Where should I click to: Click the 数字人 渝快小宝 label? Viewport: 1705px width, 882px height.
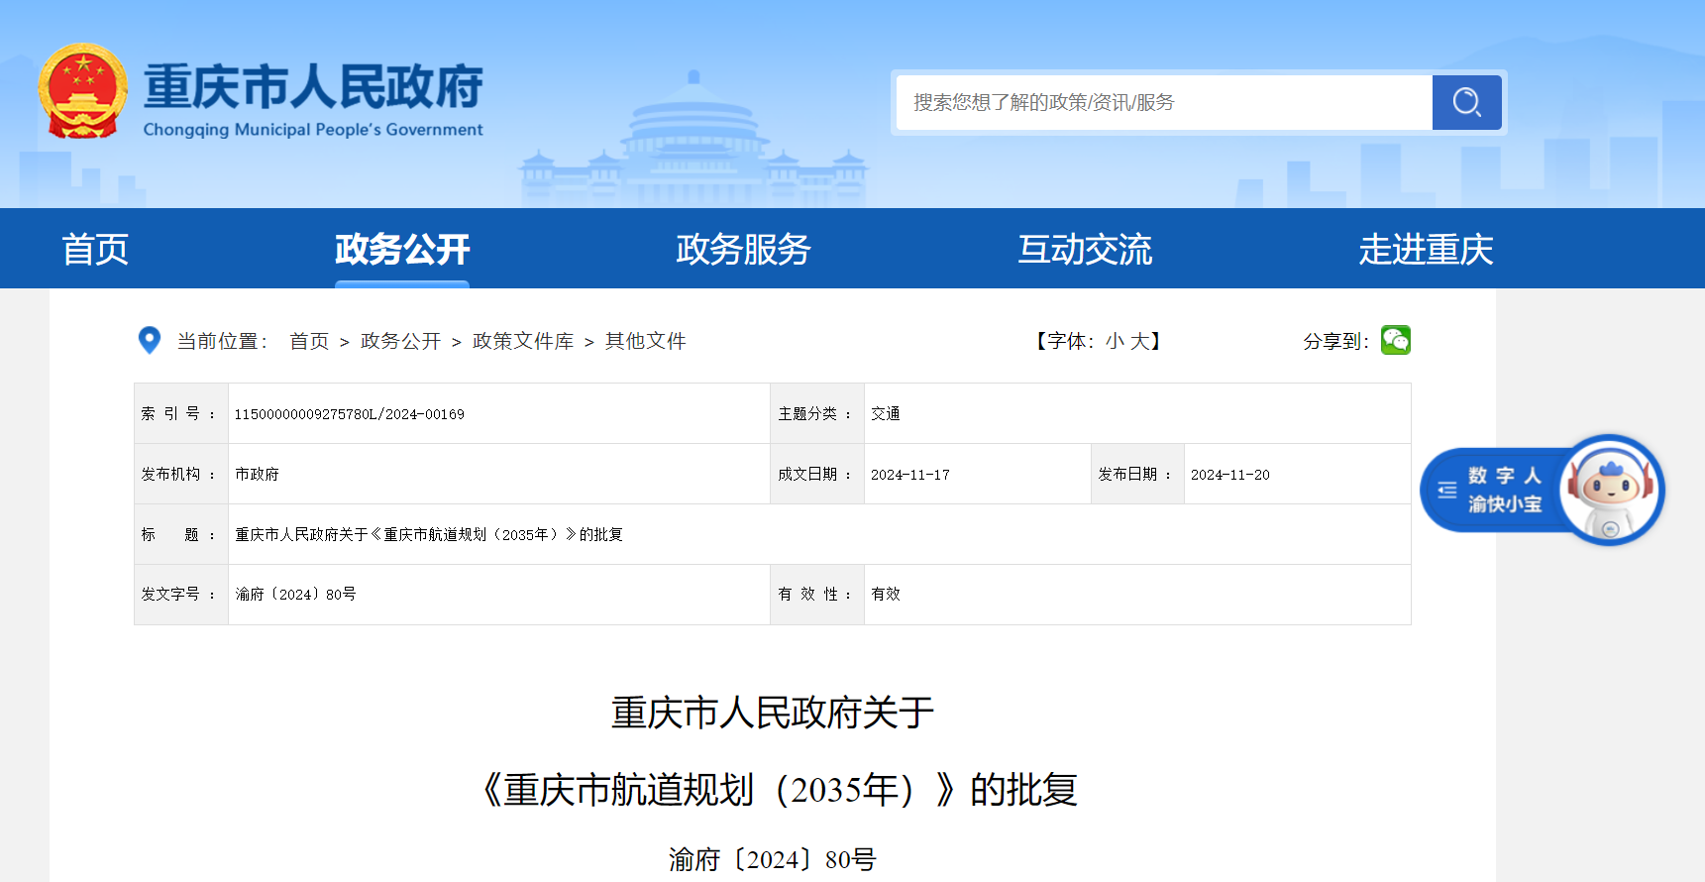coord(1504,490)
